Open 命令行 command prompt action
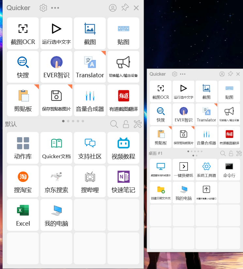This screenshot has height=269, width=243. pos(229,170)
